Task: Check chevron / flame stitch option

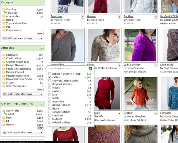Action: 50,81
